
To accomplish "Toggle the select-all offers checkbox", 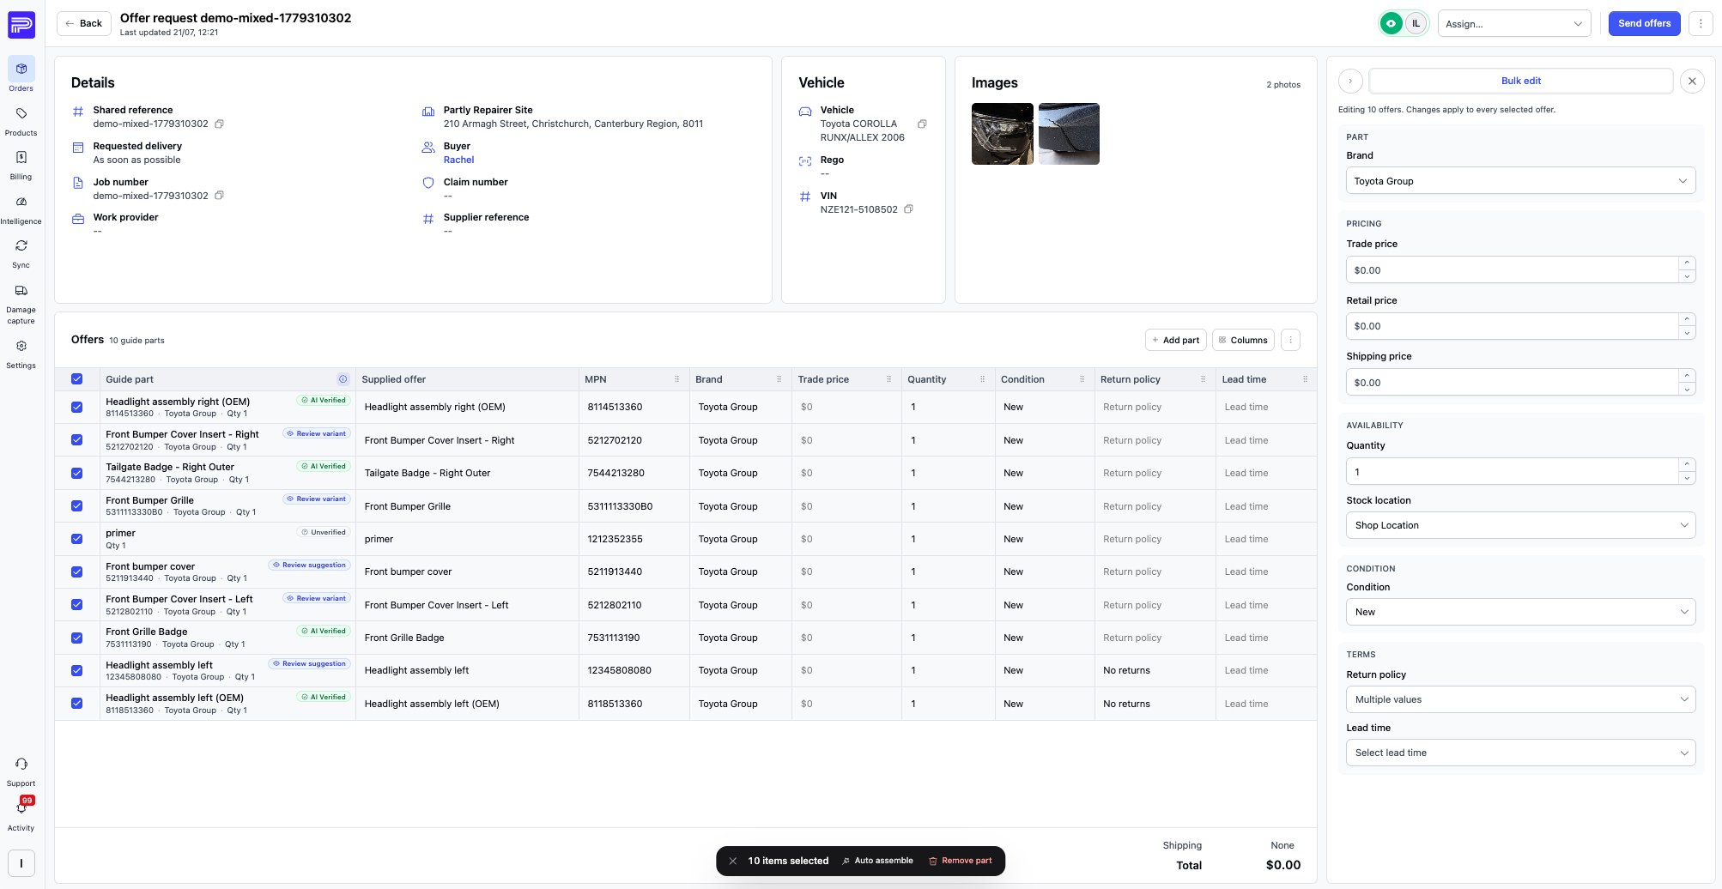I will (x=77, y=379).
